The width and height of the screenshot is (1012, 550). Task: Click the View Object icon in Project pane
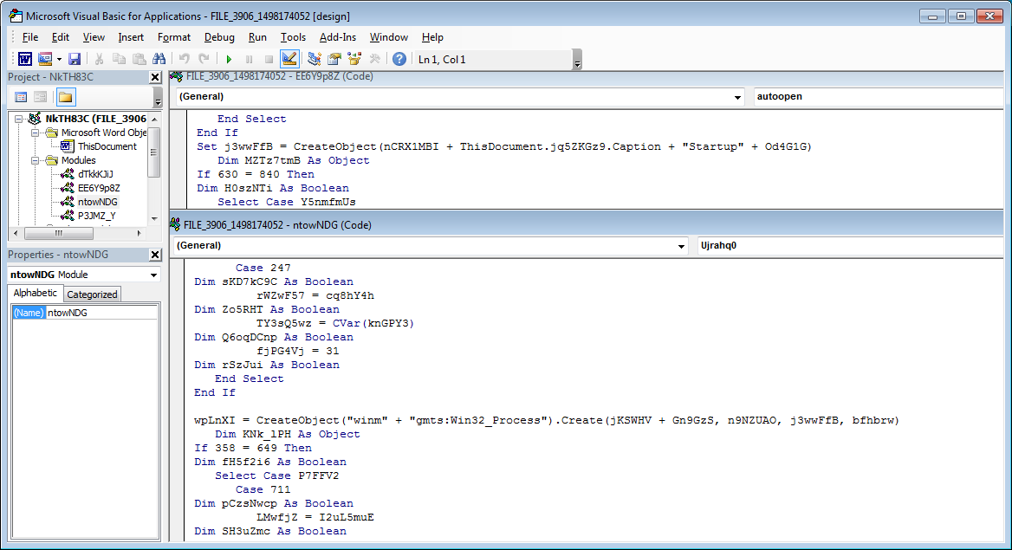41,97
